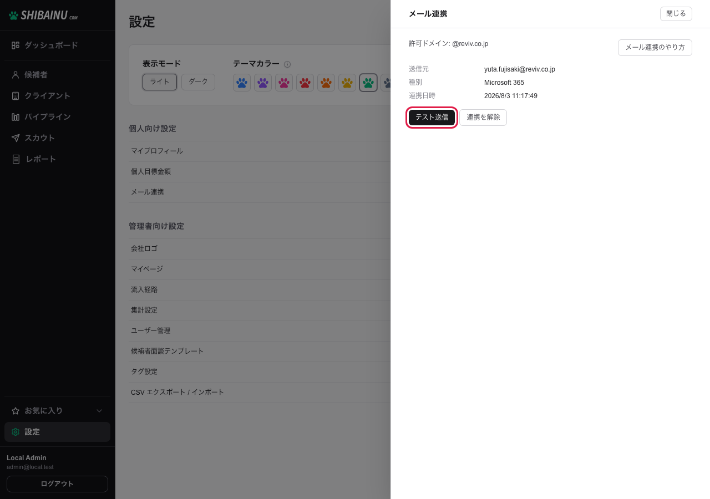Pick the pink paw theme color
The height and width of the screenshot is (499, 710).
click(x=284, y=83)
